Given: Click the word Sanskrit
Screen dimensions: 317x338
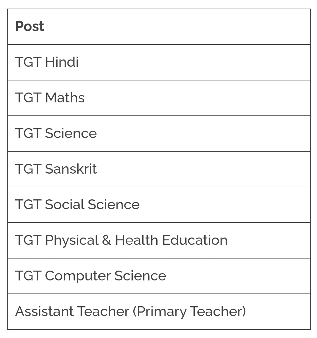Looking at the screenshot, I should coord(71,169).
